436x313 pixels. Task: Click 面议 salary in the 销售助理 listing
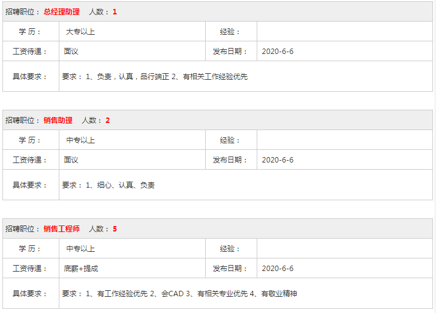pyautogui.click(x=71, y=160)
